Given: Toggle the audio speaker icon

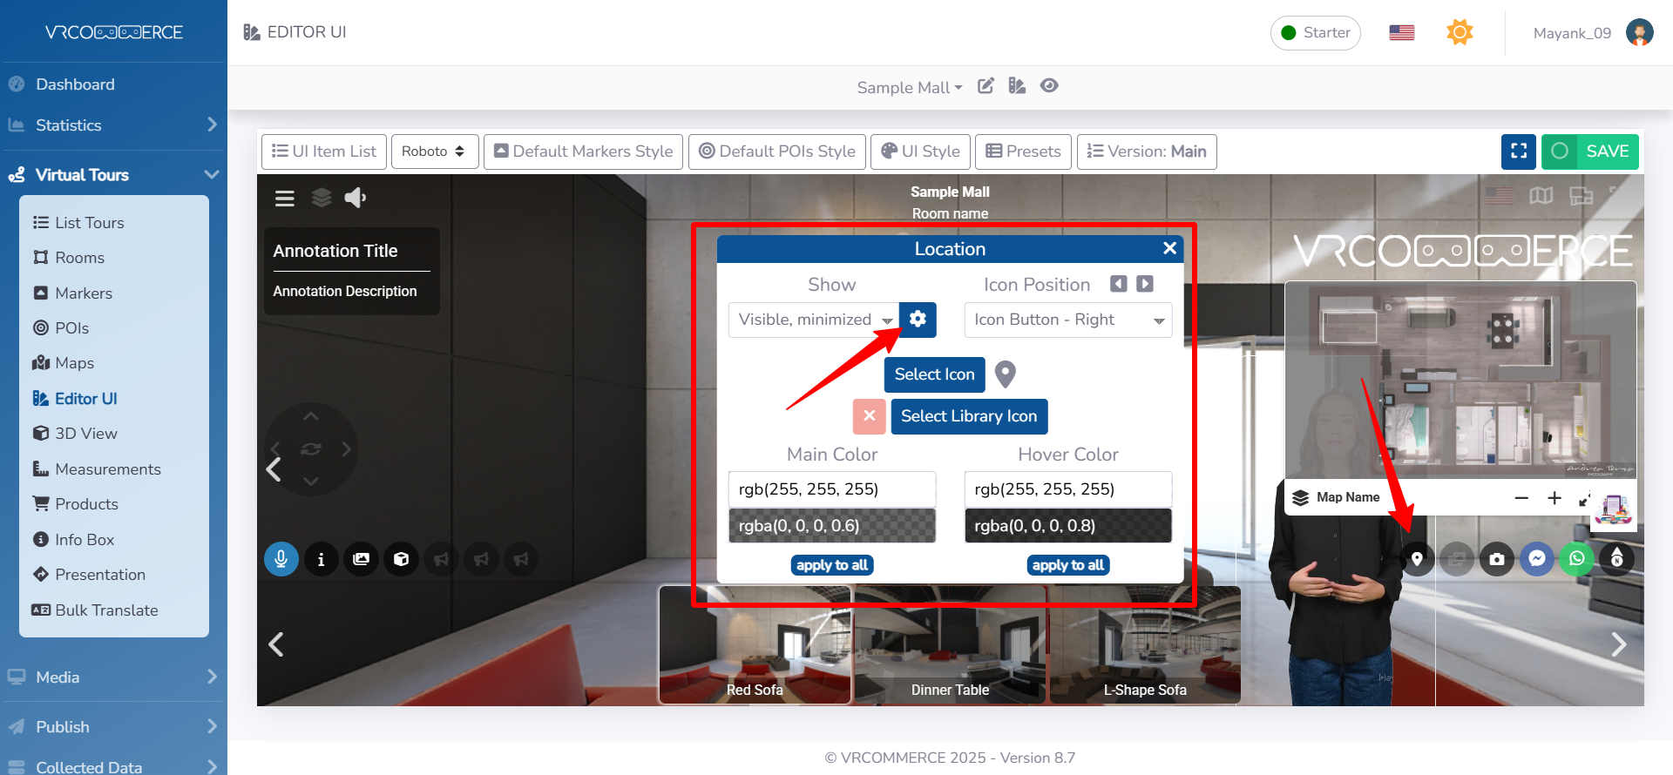Looking at the screenshot, I should (x=355, y=199).
